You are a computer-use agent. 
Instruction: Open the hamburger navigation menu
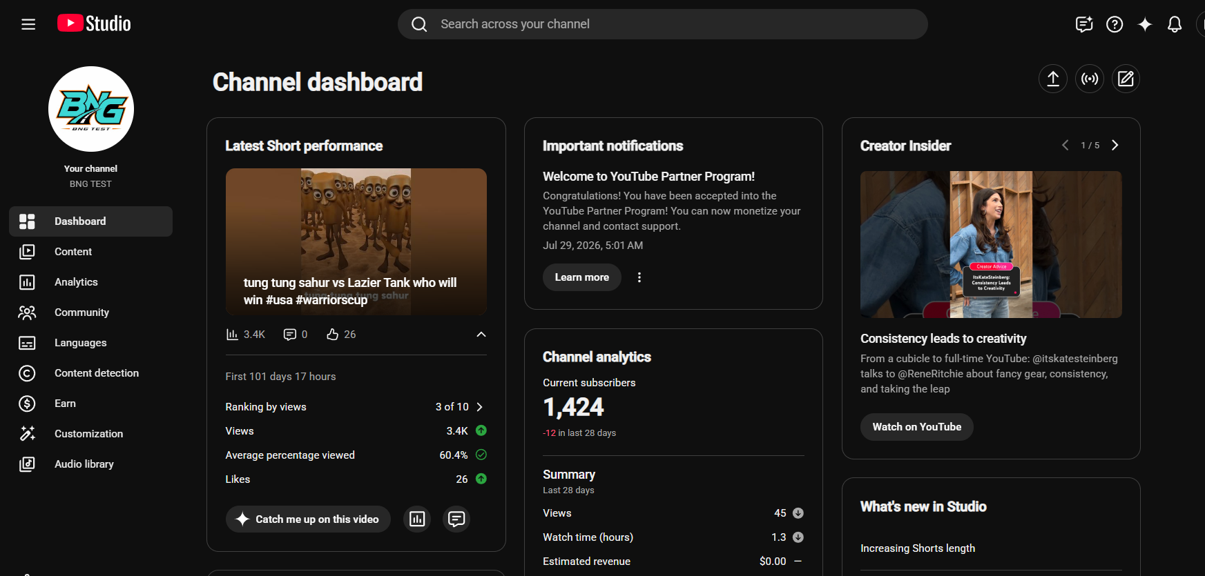(28, 24)
